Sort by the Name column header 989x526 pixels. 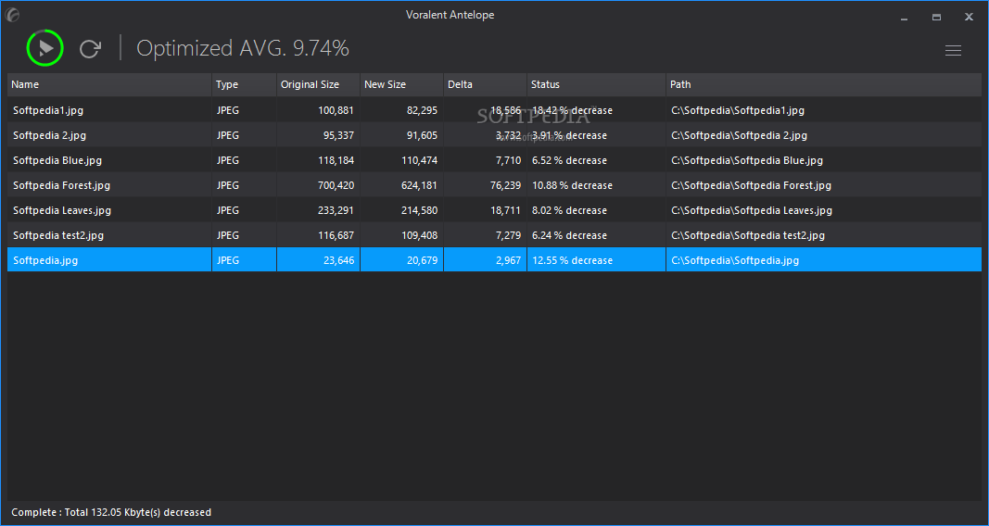(109, 84)
